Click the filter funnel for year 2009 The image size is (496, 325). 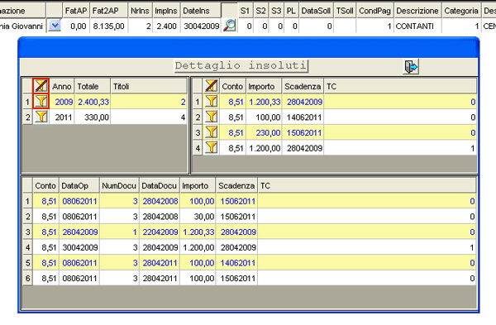41,102
